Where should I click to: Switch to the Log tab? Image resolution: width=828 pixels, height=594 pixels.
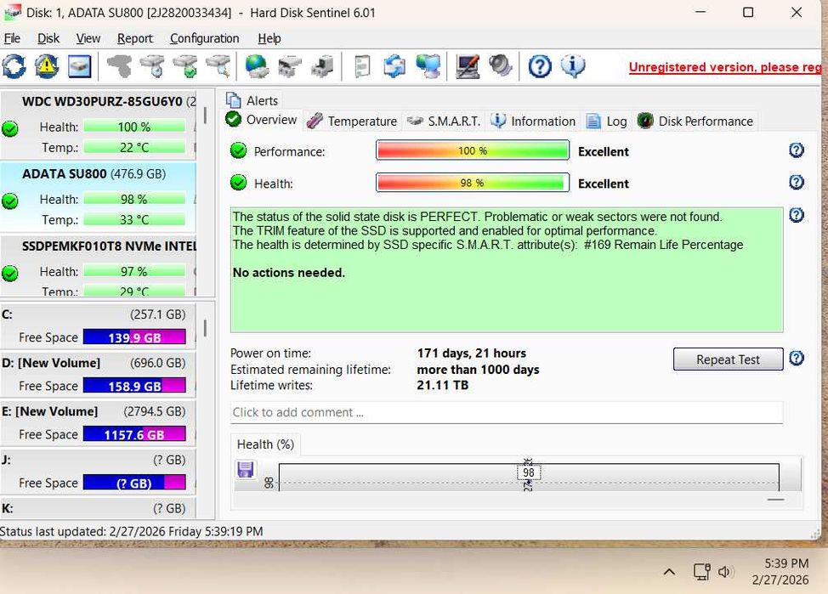click(606, 121)
